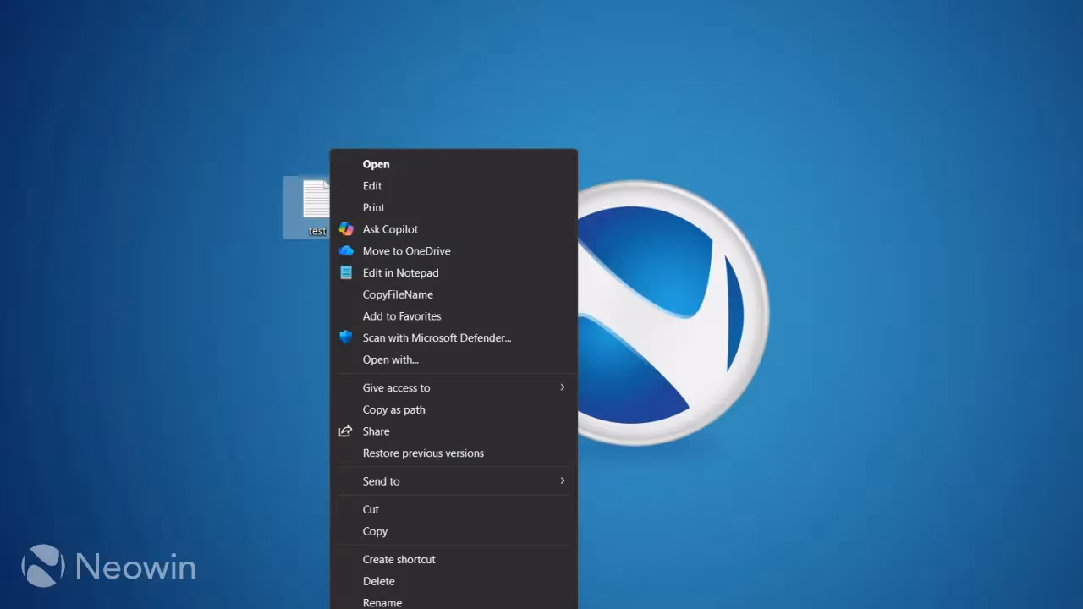The image size is (1083, 609).
Task: Choose Scan with Microsoft Defender
Action: (x=454, y=338)
